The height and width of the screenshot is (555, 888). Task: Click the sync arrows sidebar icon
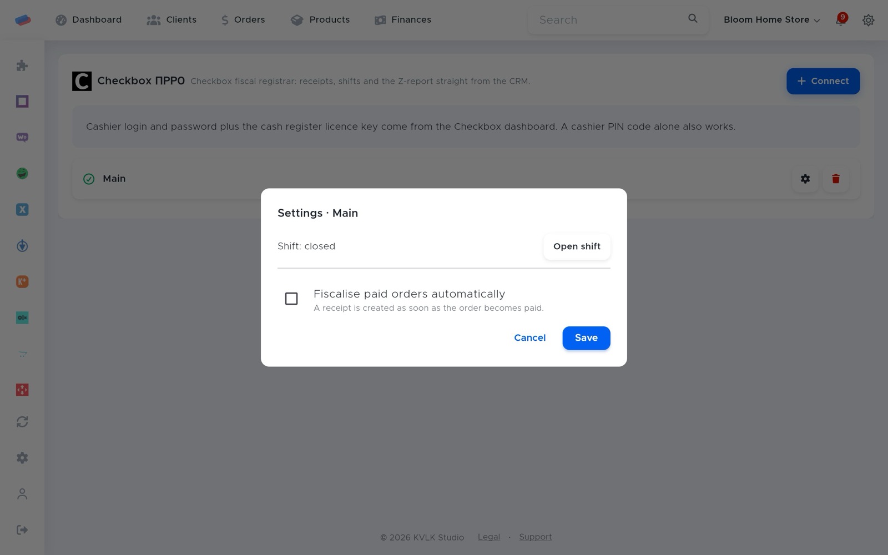22,422
